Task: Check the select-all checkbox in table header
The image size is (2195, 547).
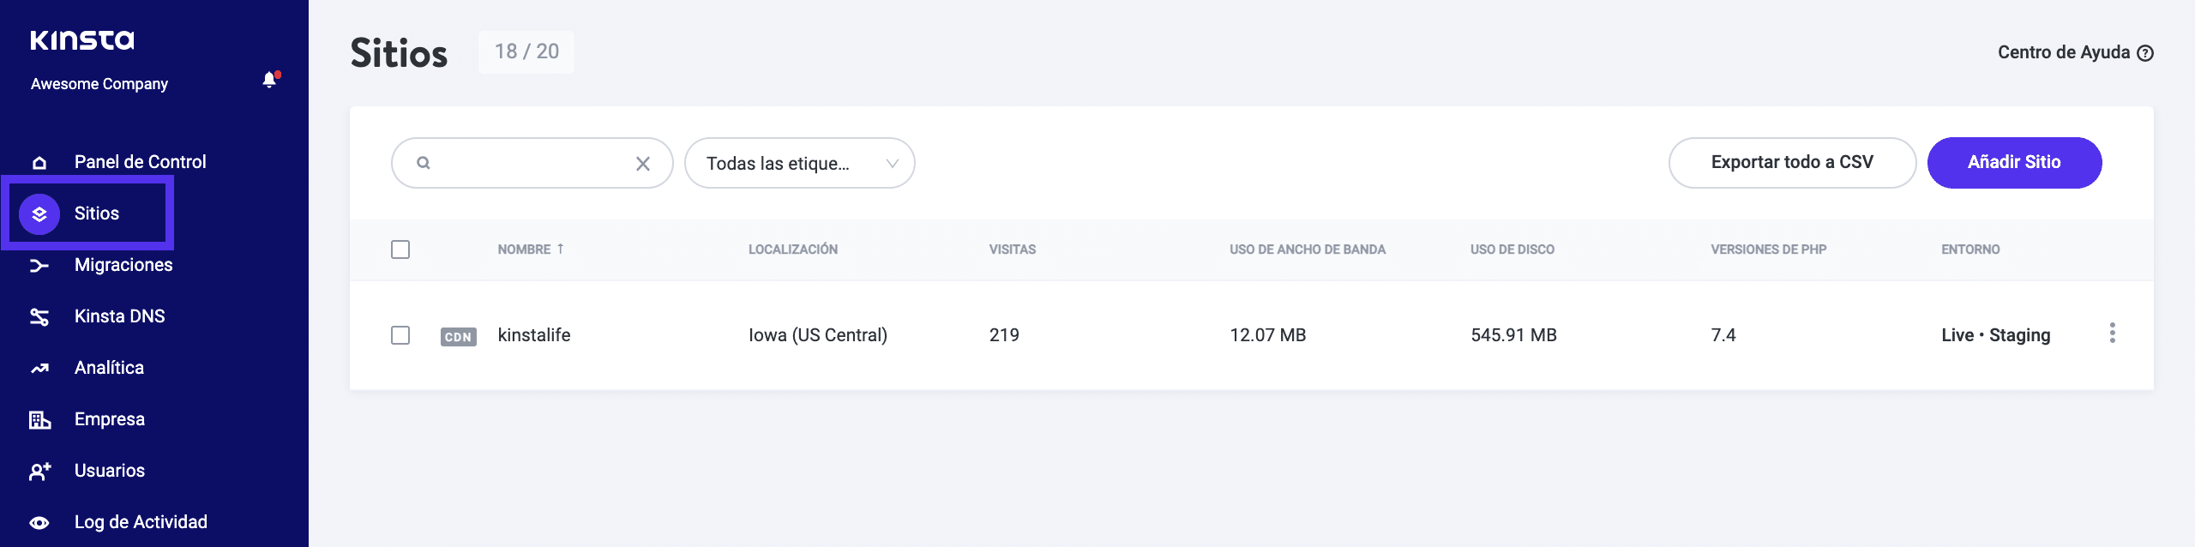Action: (401, 249)
